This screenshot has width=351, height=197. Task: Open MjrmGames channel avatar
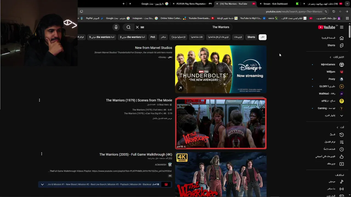342,65
